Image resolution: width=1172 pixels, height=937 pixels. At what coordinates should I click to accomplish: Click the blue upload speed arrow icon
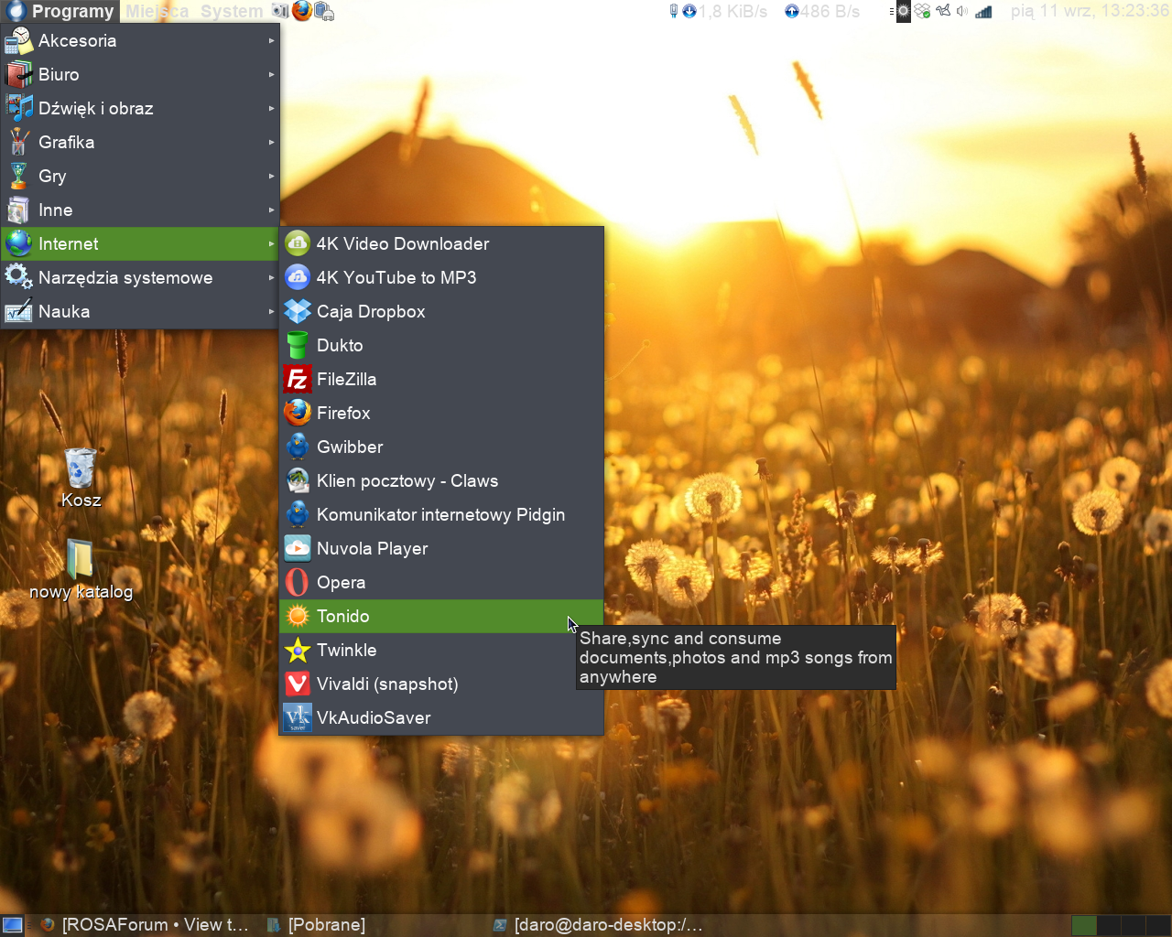tap(792, 11)
